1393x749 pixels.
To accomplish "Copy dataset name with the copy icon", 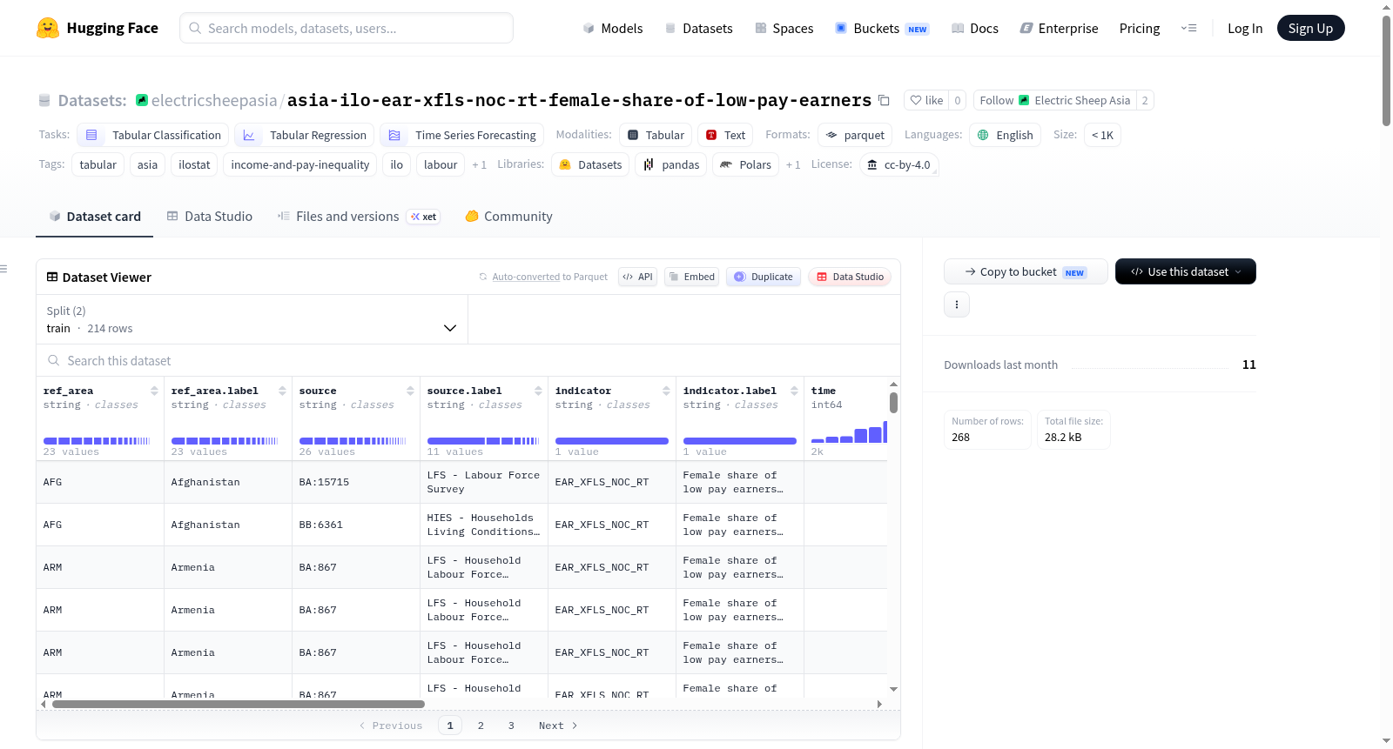I will (884, 100).
